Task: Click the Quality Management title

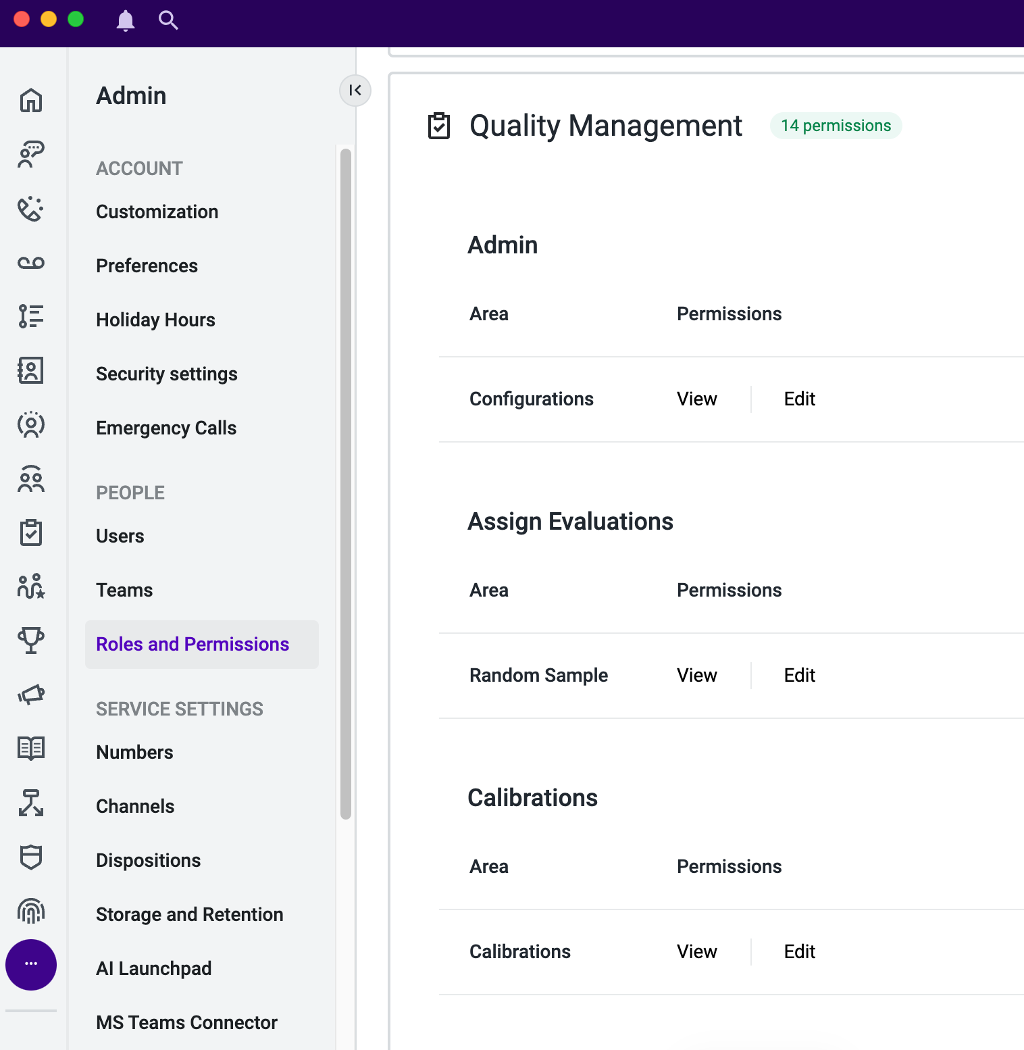Action: point(606,126)
